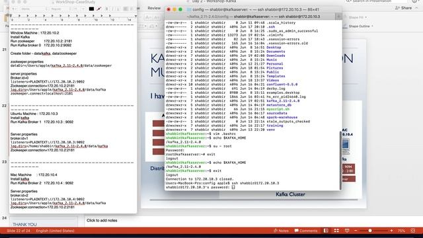
Task: Toggle underline formatting in TextEdit toolbar
Action: 118,9
